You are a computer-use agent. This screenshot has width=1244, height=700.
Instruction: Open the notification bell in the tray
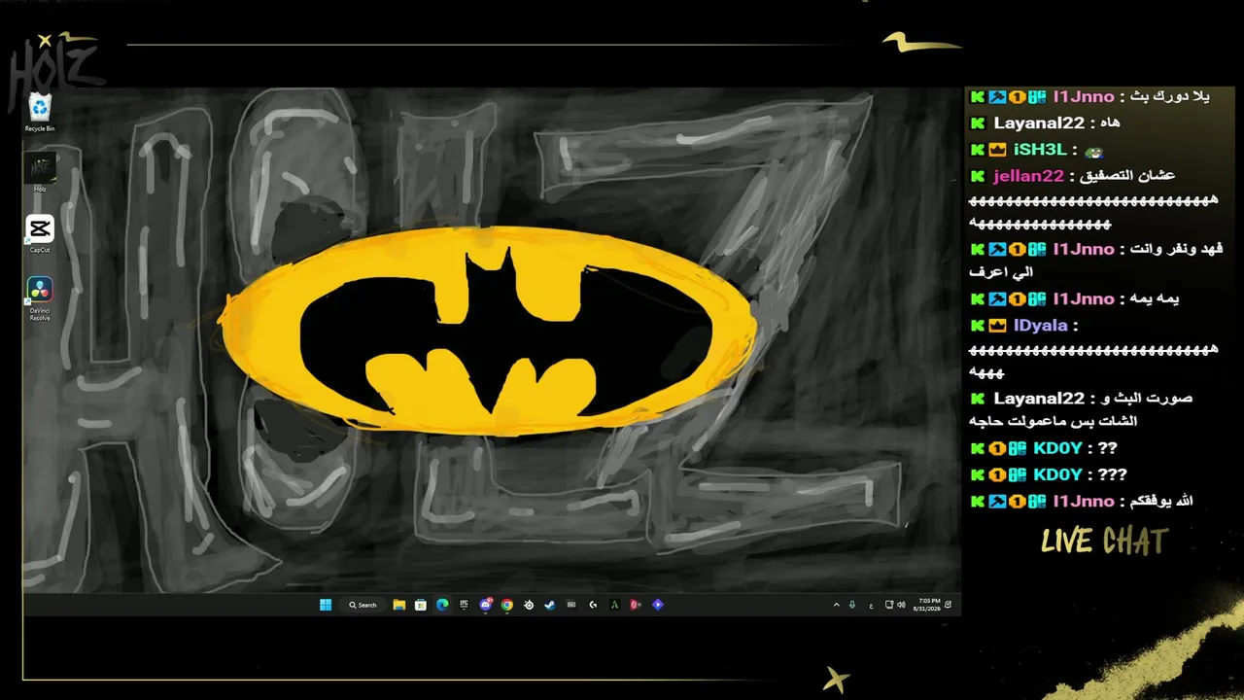click(949, 605)
